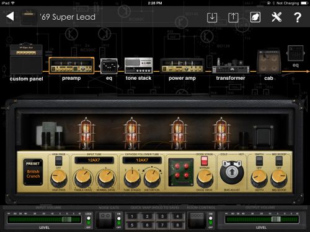
Task: Tap the back arrow in the header
Action: point(10,17)
